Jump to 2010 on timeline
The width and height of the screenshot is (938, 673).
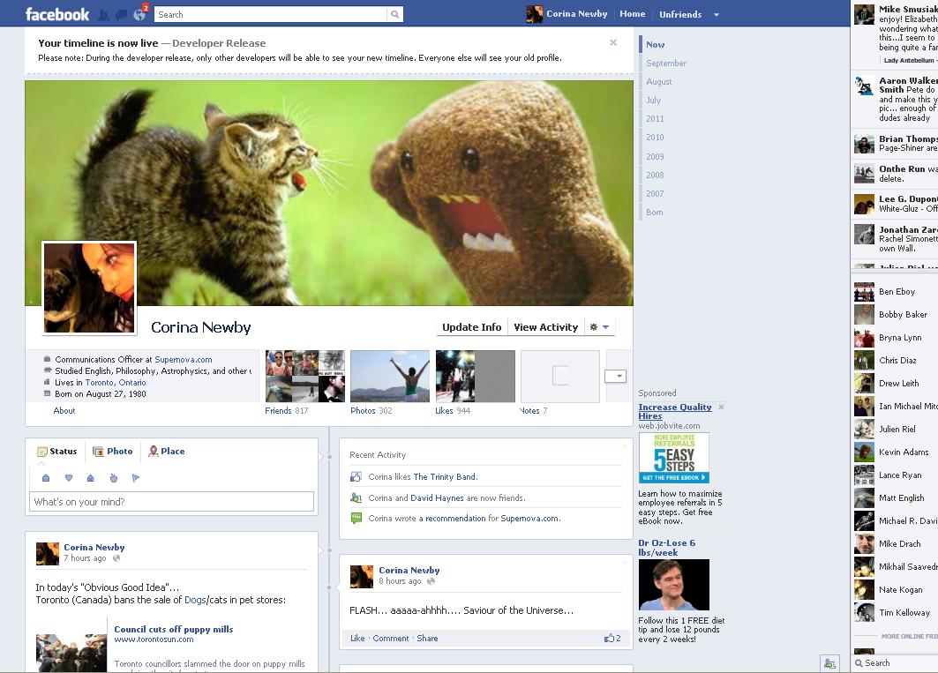point(655,137)
